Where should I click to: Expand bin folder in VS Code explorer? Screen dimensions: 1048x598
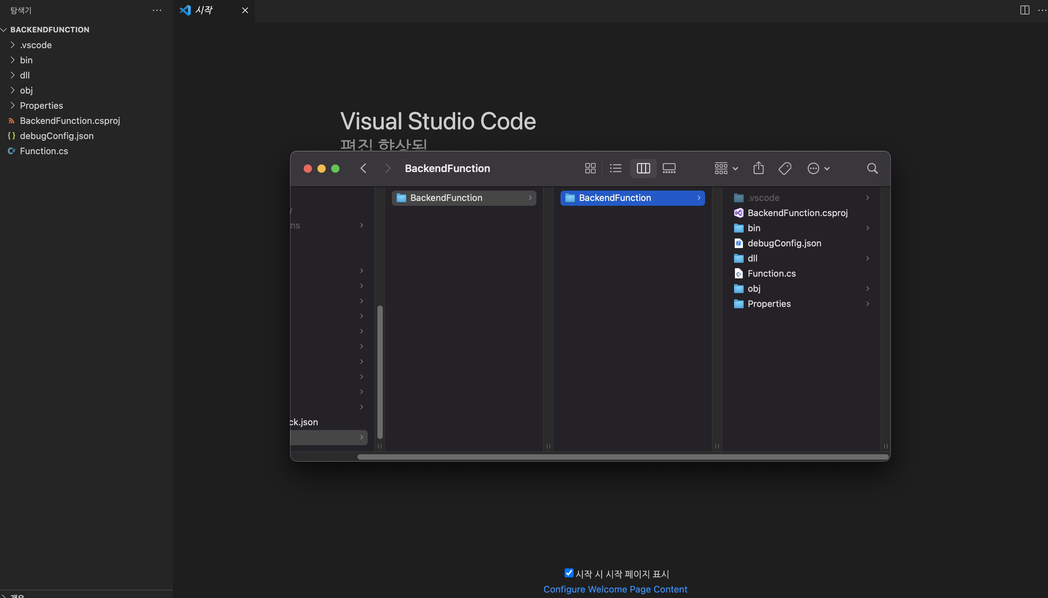[86, 60]
